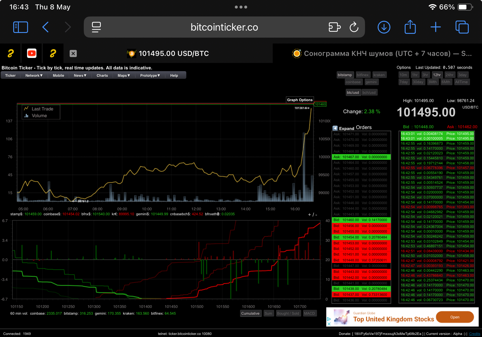The width and height of the screenshot is (482, 337).
Task: Click the ad info triangle icon
Action: [x=329, y=319]
